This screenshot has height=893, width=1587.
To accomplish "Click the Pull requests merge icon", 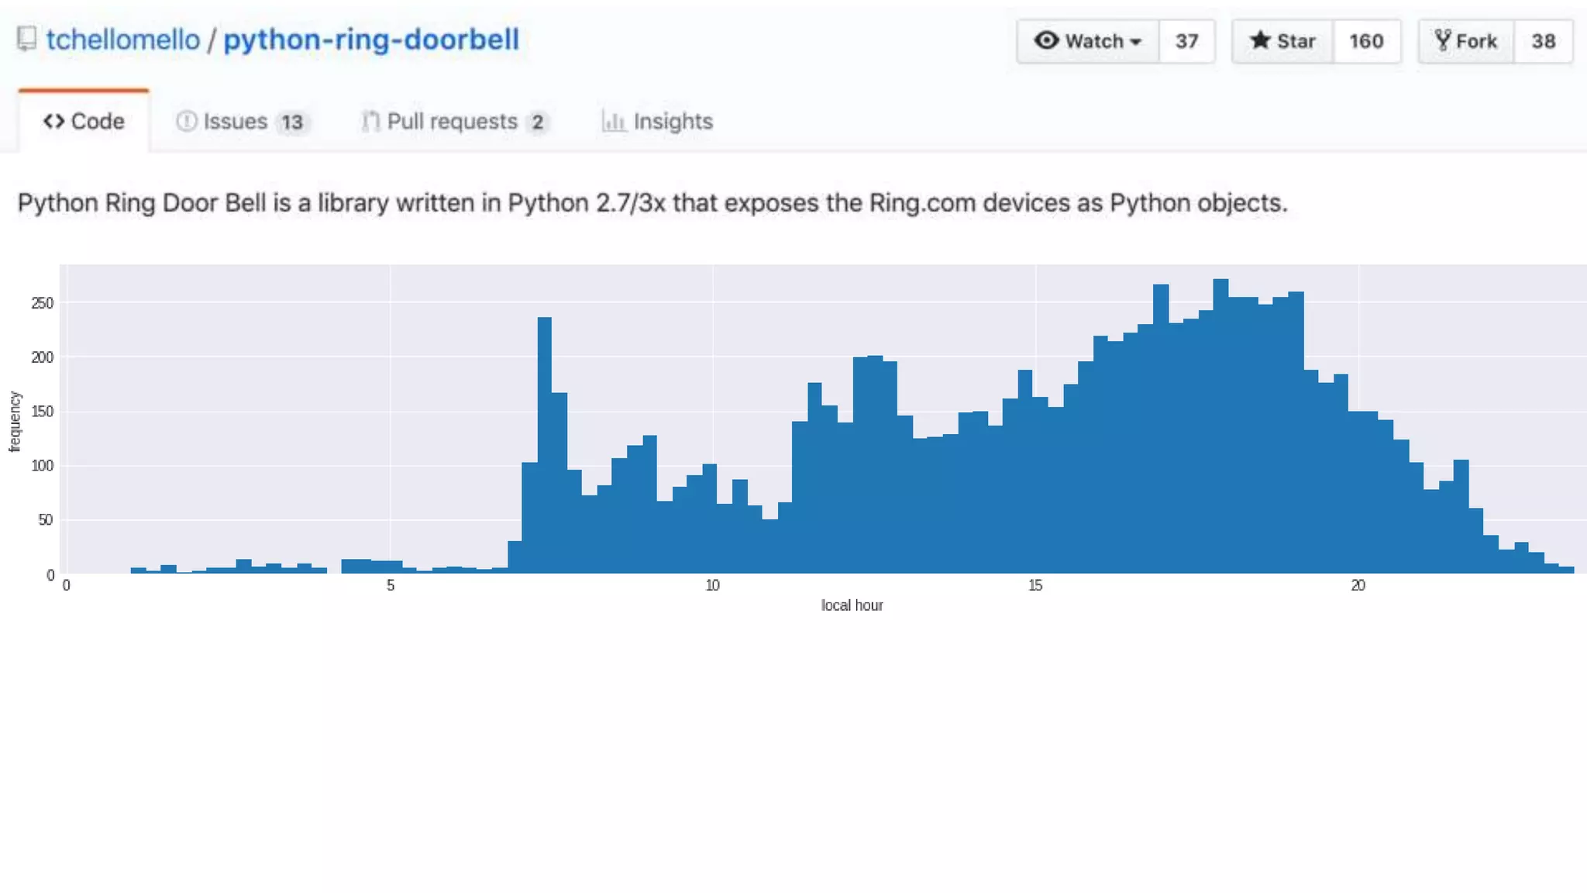I will (x=370, y=122).
